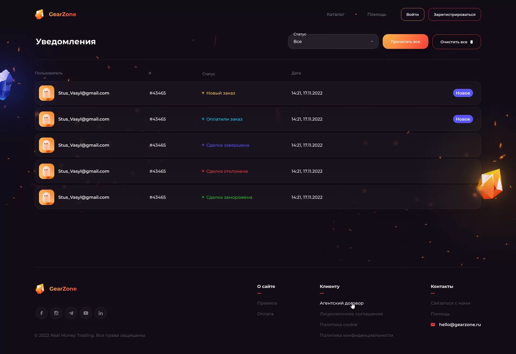
Task: Click the Зарегистрироваться button
Action: (x=454, y=15)
